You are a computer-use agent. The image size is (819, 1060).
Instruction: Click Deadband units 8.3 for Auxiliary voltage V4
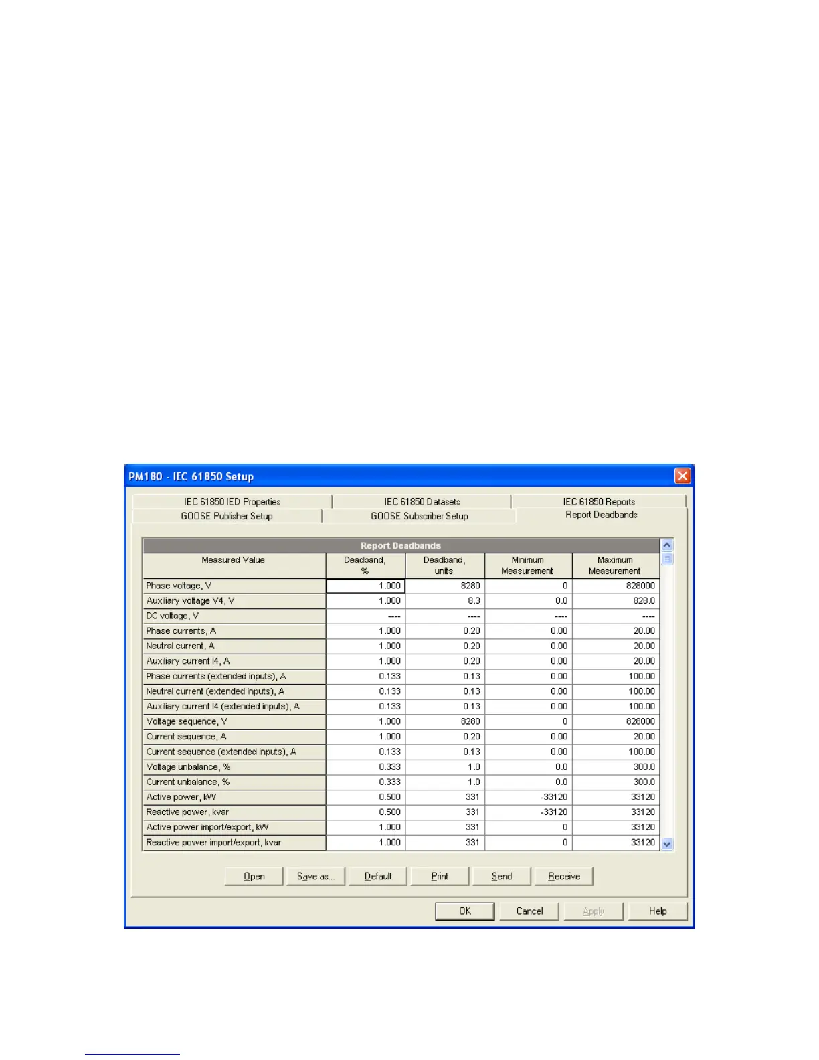[x=445, y=601]
